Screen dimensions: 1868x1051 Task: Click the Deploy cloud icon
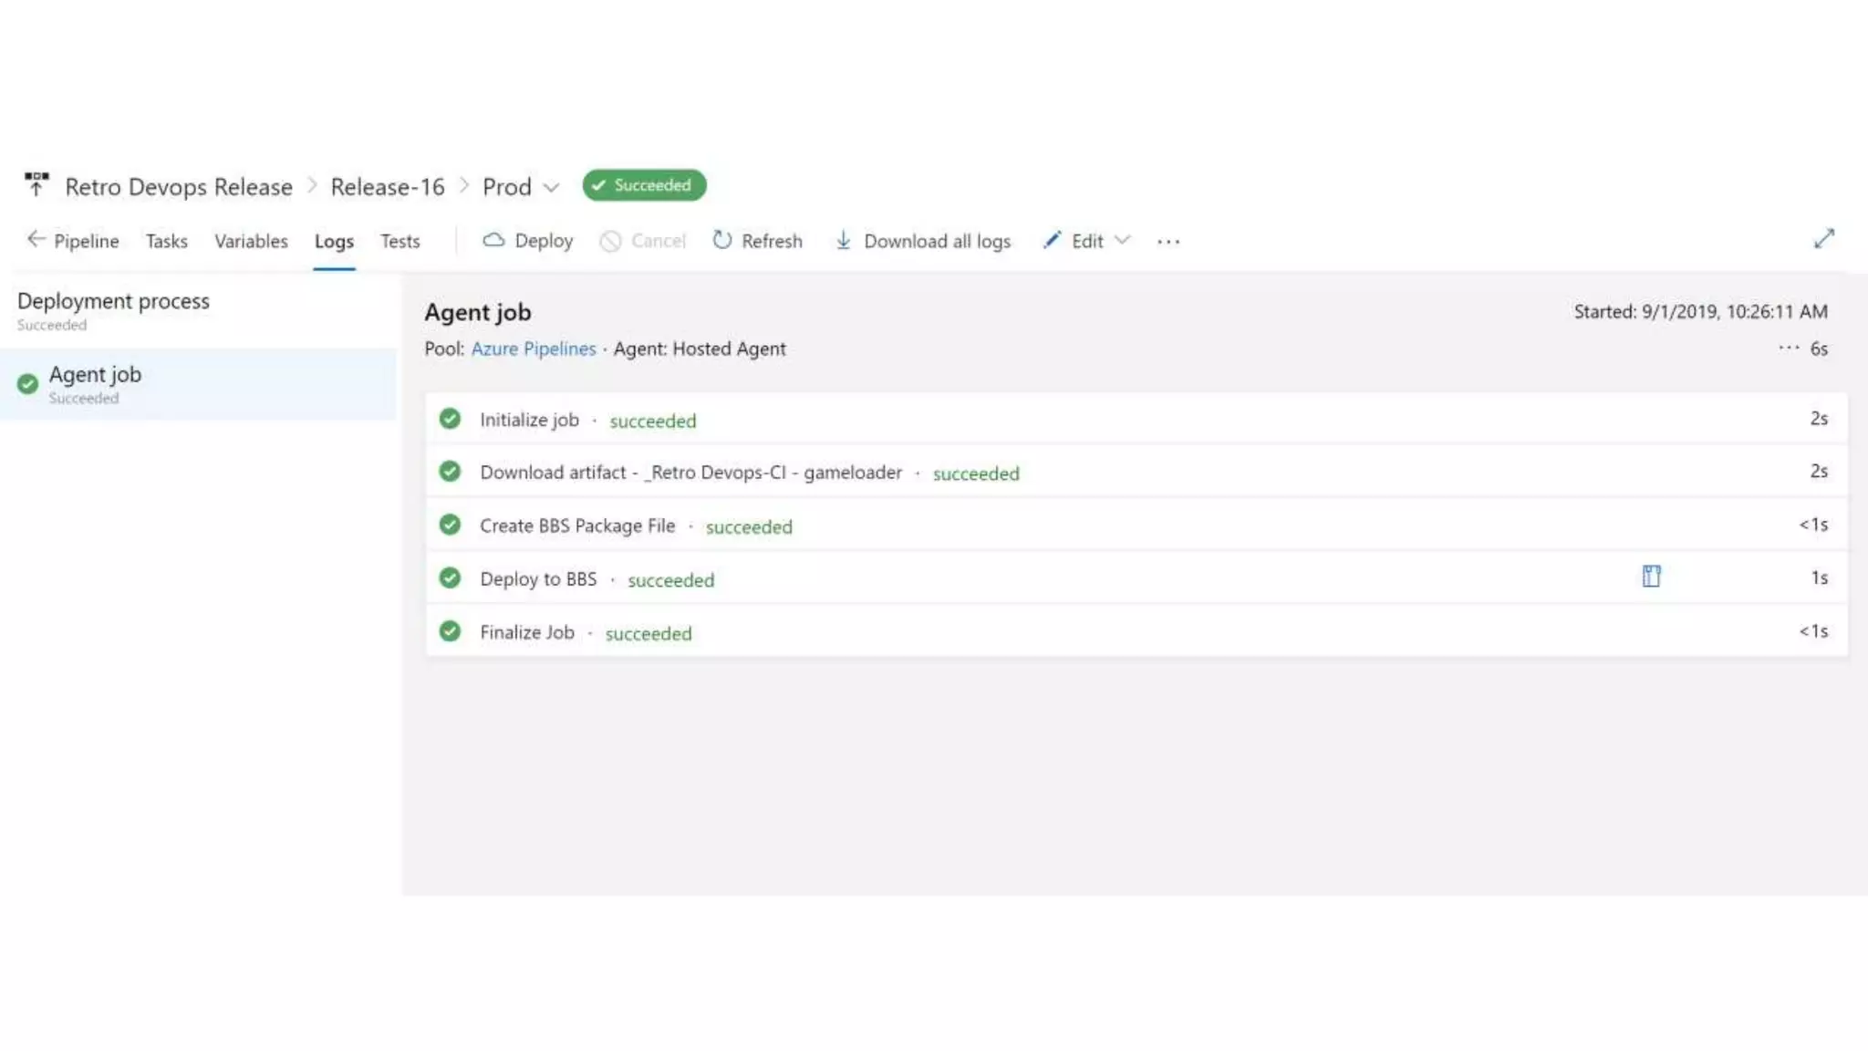click(x=493, y=240)
